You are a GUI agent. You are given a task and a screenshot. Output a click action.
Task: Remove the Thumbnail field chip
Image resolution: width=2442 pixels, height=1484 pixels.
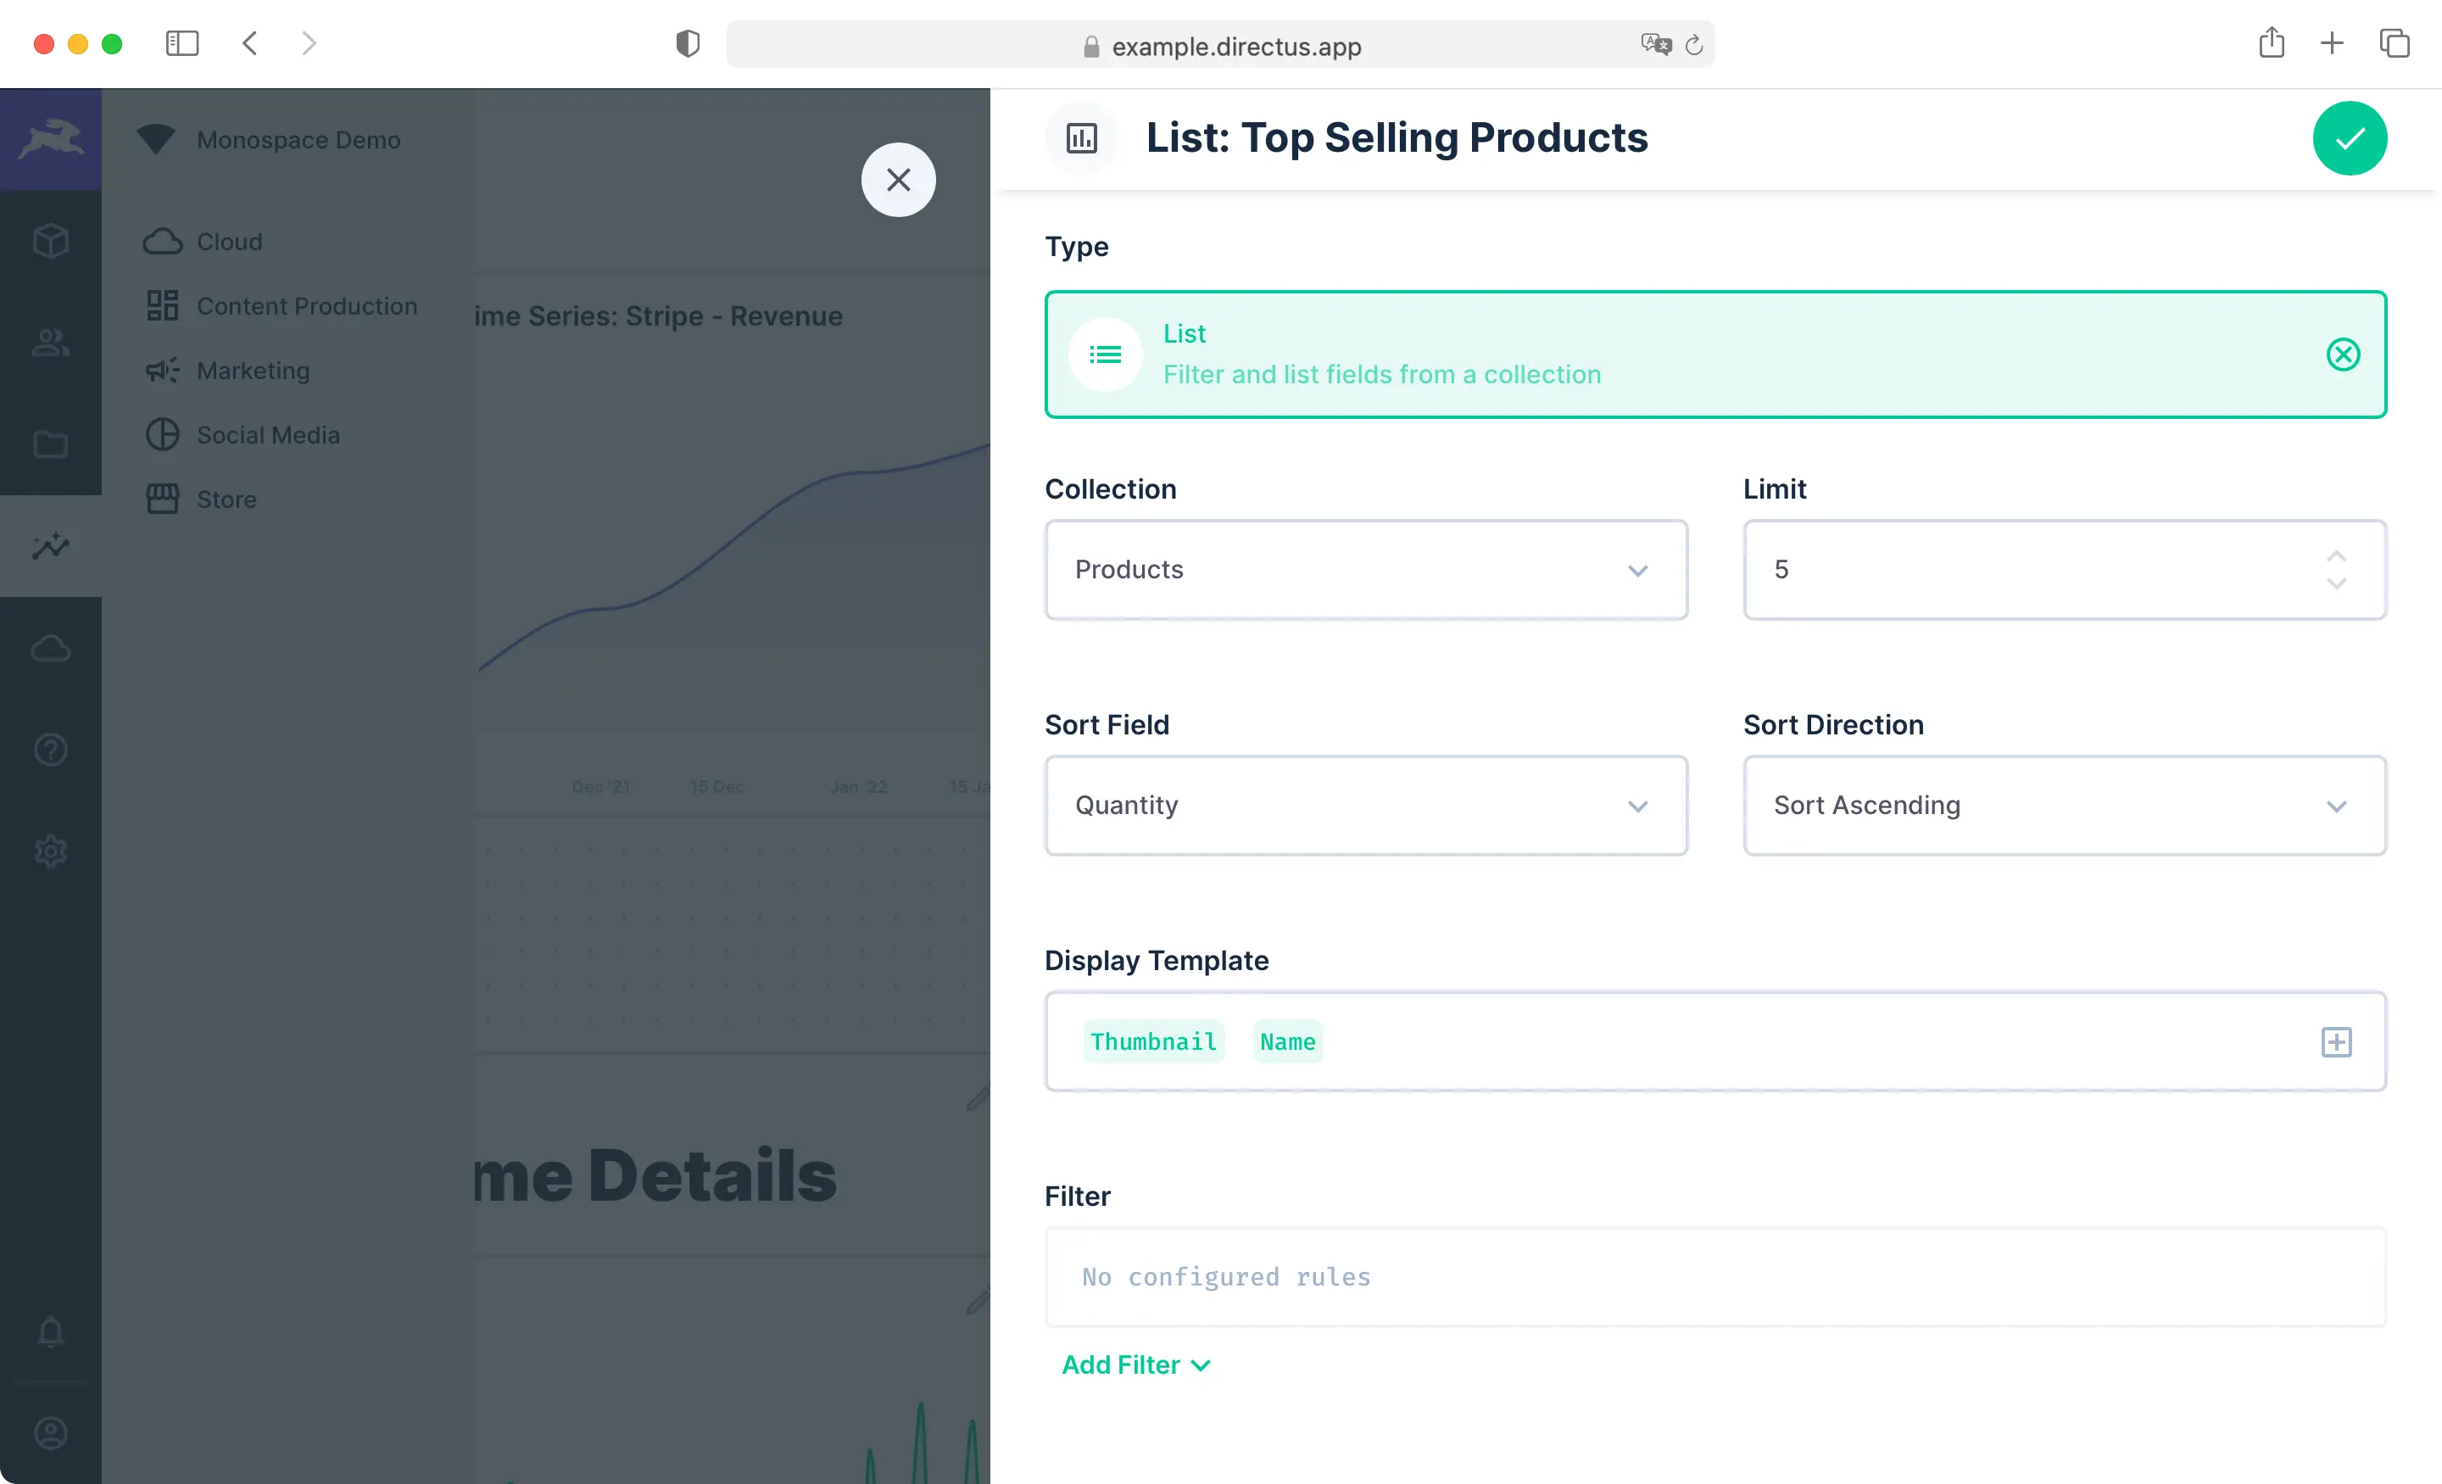click(1152, 1040)
